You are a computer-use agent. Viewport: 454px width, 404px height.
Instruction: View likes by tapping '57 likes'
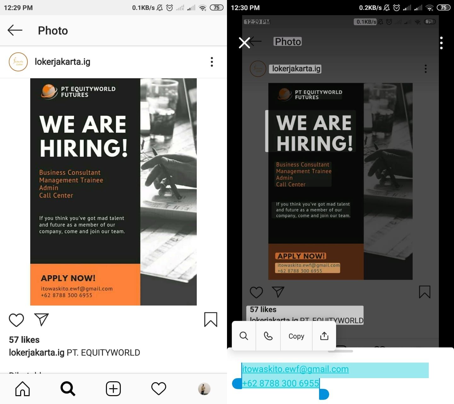tap(24, 340)
